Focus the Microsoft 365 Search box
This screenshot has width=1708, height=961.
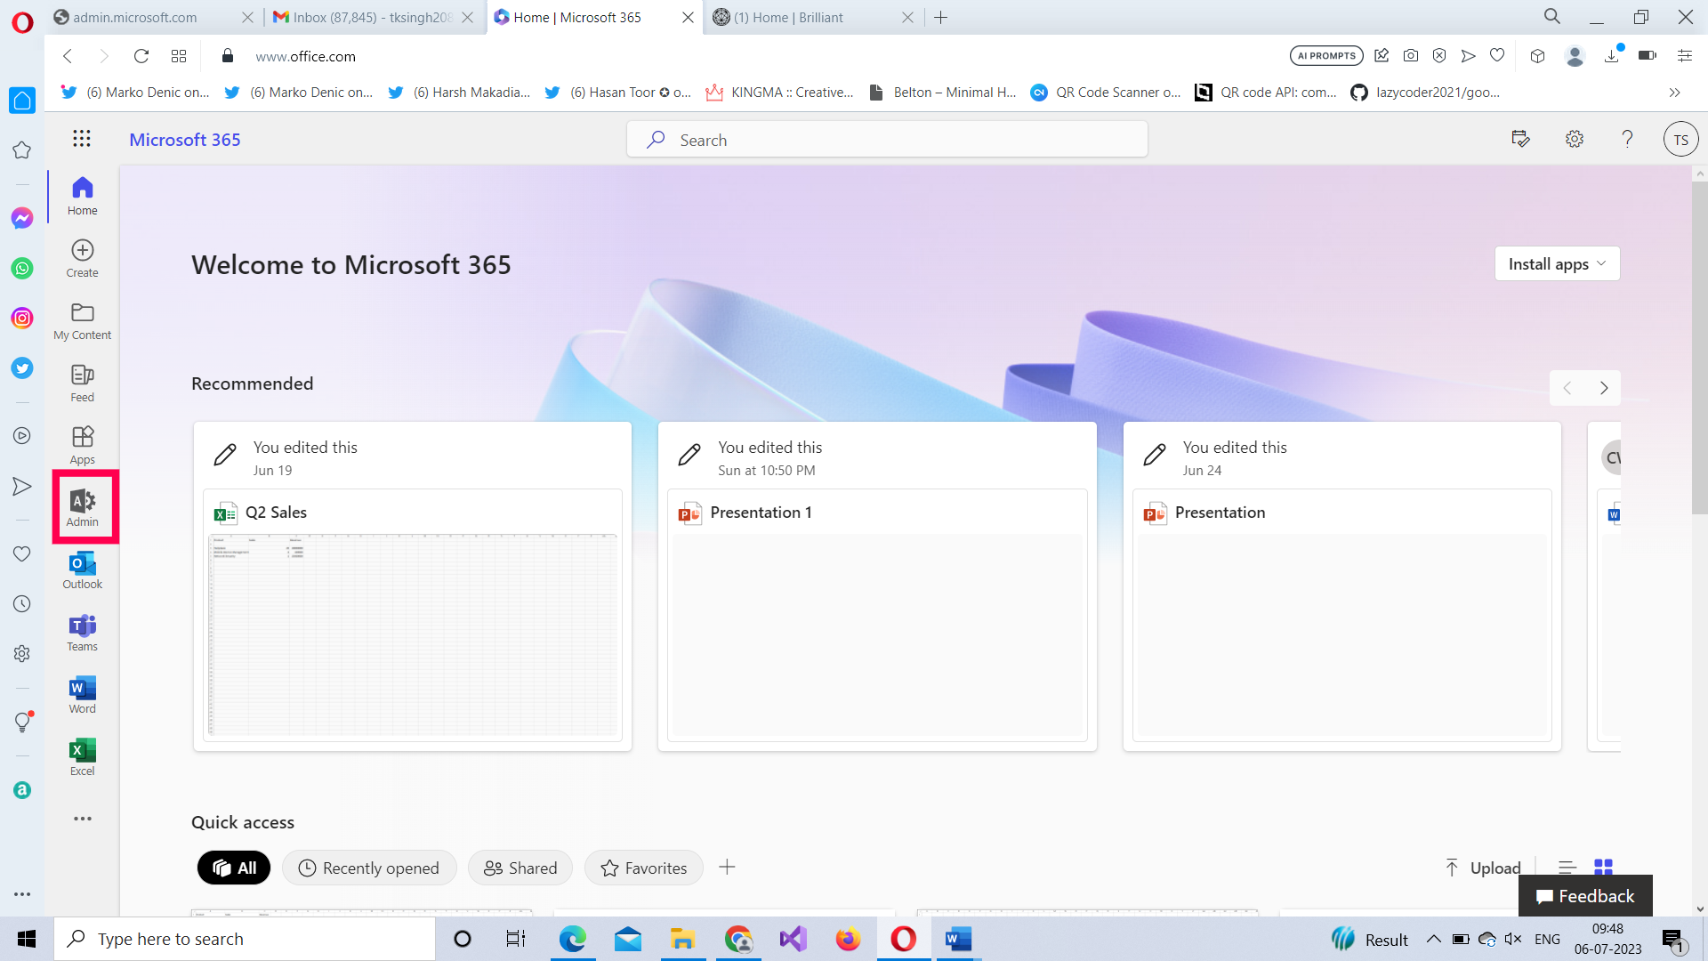pyautogui.click(x=887, y=140)
